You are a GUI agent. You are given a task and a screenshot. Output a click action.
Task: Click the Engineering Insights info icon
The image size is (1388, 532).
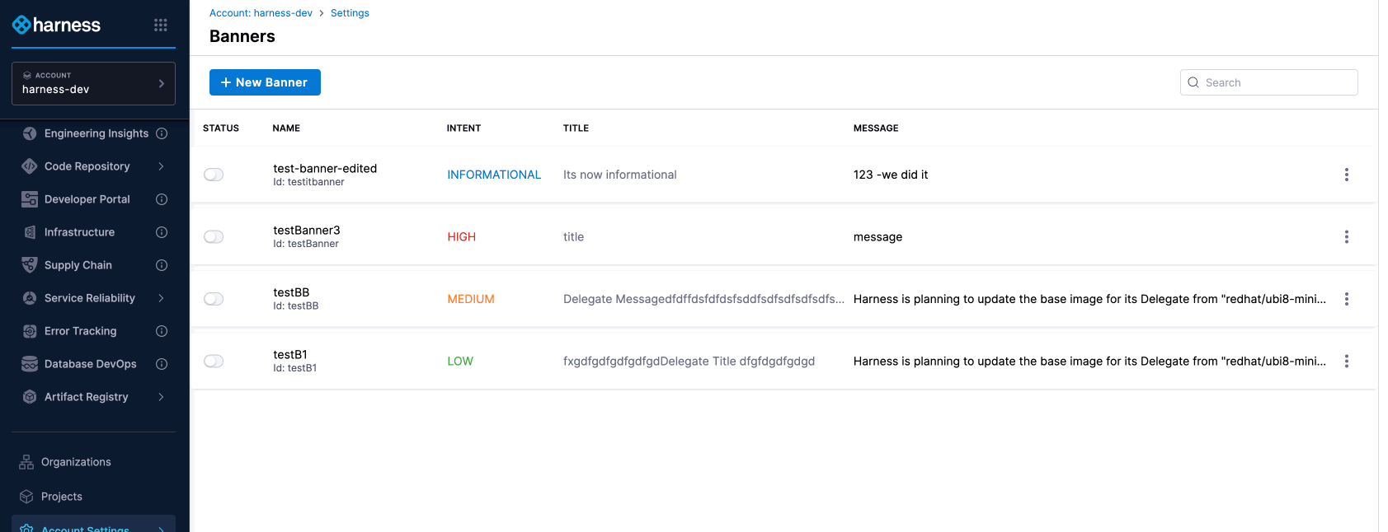162,133
